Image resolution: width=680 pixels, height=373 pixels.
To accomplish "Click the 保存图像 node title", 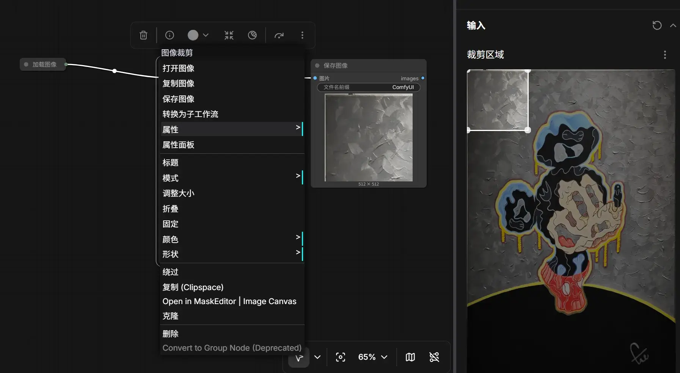I will 336,66.
